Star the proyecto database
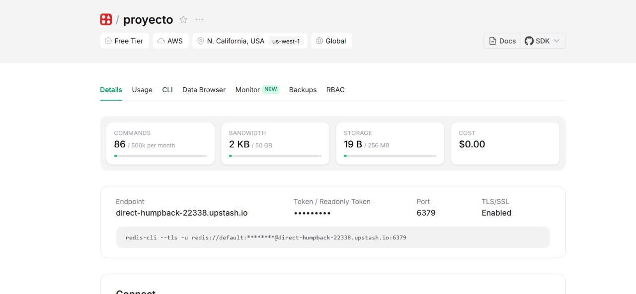 183,20
